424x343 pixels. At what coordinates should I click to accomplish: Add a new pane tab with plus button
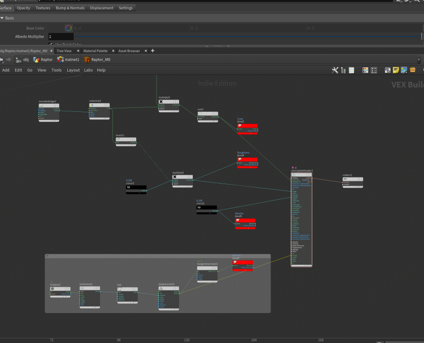click(x=153, y=51)
